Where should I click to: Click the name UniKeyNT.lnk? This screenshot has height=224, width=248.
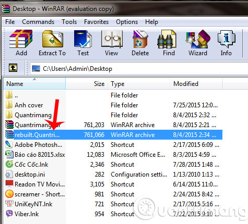(x=33, y=204)
